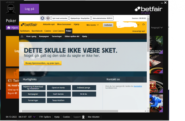Open Aktuelle spil menu item
This screenshot has height=121, width=185.
[49, 24]
